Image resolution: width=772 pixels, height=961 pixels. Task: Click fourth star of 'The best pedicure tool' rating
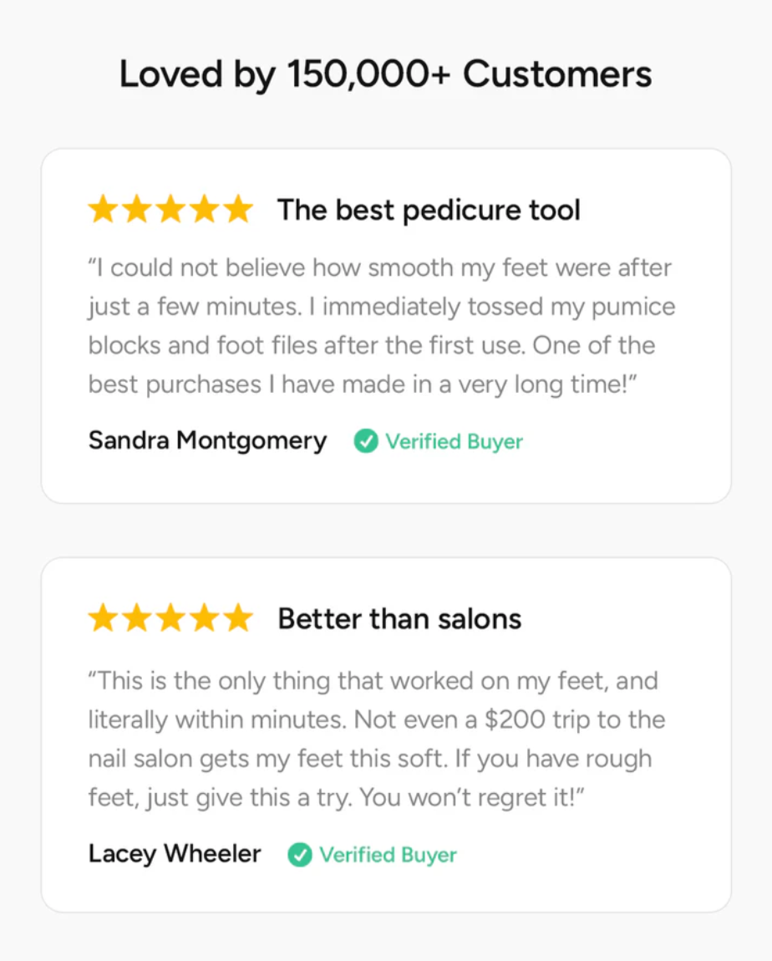205,210
